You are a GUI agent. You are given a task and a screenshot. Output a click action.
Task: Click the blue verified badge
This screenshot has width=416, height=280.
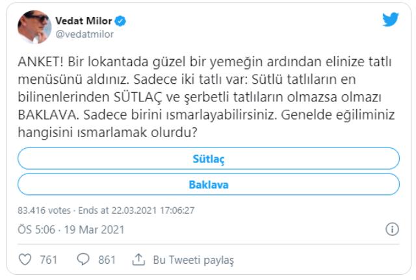click(121, 21)
